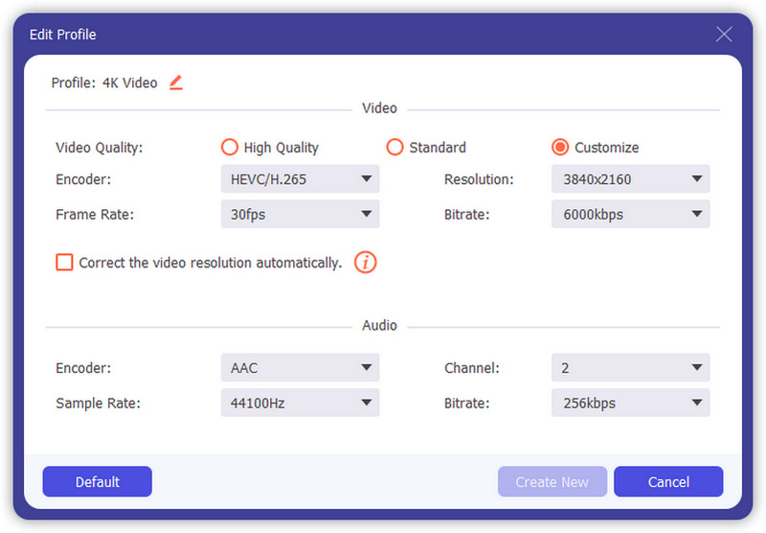The height and width of the screenshot is (533, 766).
Task: Expand the audio Bitrate 256kbps dropdown
Action: pos(630,404)
